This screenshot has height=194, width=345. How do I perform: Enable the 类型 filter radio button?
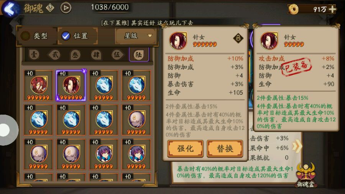[25, 36]
